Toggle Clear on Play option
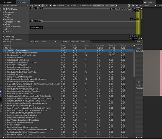Screen dimensions: 162x139 tap(86, 6)
